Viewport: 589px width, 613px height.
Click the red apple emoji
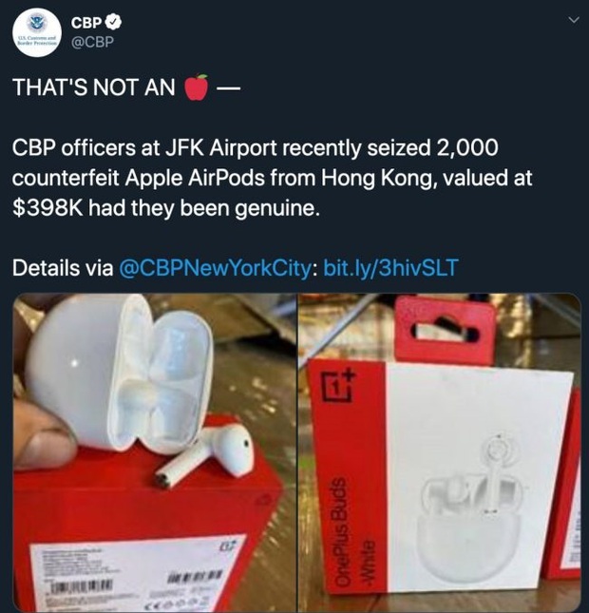tap(197, 86)
